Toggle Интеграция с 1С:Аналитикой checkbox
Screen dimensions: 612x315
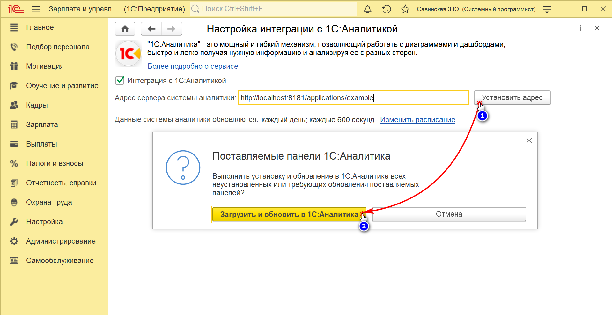point(120,80)
